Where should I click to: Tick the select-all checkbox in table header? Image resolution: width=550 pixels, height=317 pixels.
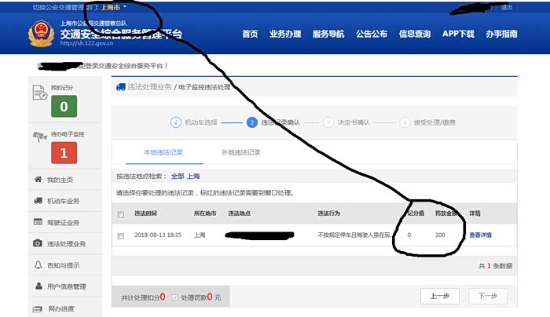121,214
